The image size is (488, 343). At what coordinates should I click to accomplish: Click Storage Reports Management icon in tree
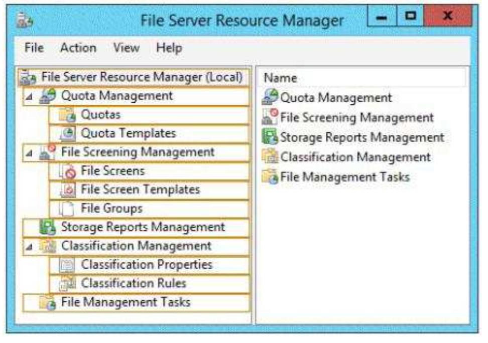[x=48, y=227]
